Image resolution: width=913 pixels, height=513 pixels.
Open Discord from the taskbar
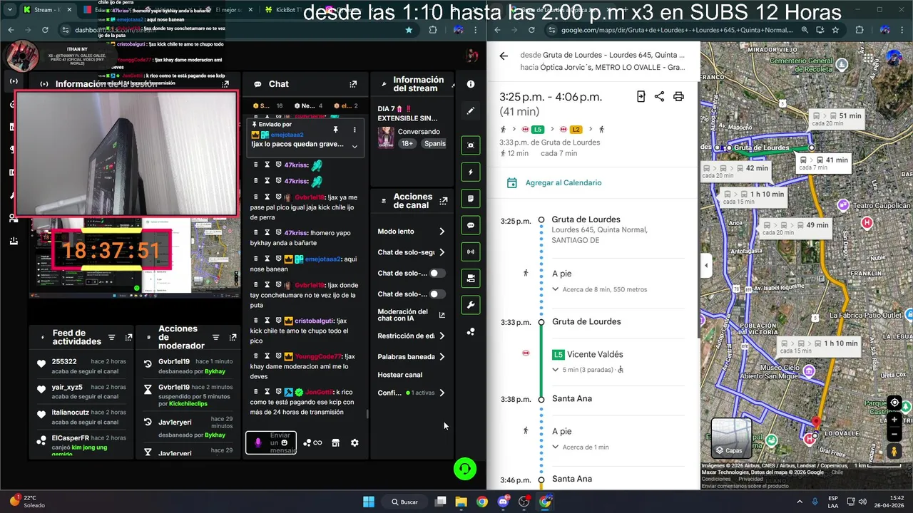click(504, 502)
